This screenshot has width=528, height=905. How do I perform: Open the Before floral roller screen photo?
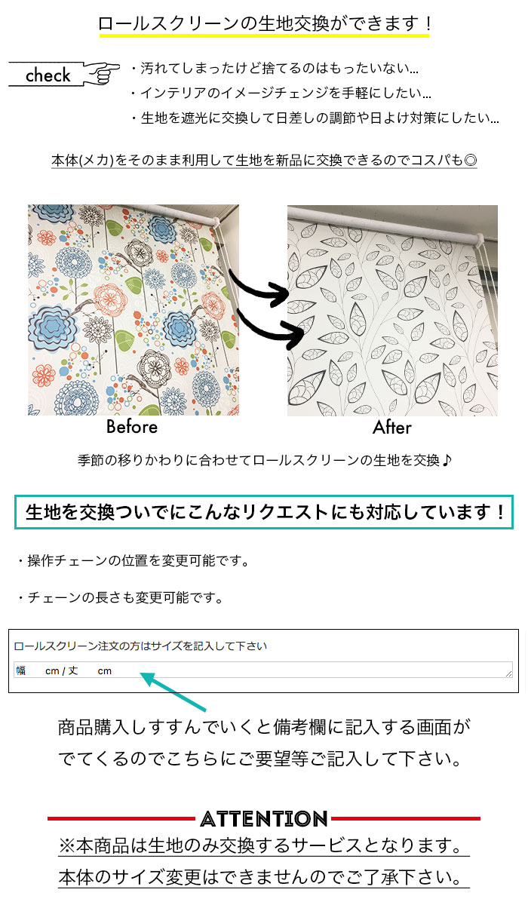pos(134,310)
